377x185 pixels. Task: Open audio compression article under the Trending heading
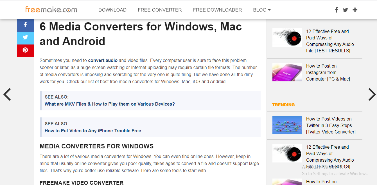pyautogui.click(x=330, y=157)
